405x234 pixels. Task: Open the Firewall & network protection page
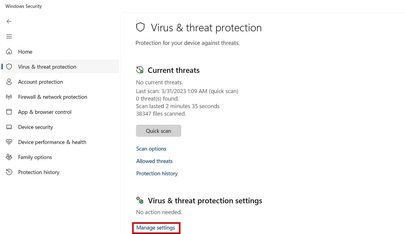[x=53, y=97]
